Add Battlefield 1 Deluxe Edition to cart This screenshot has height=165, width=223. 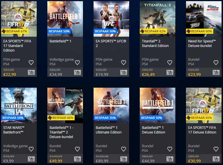(x=170, y=159)
